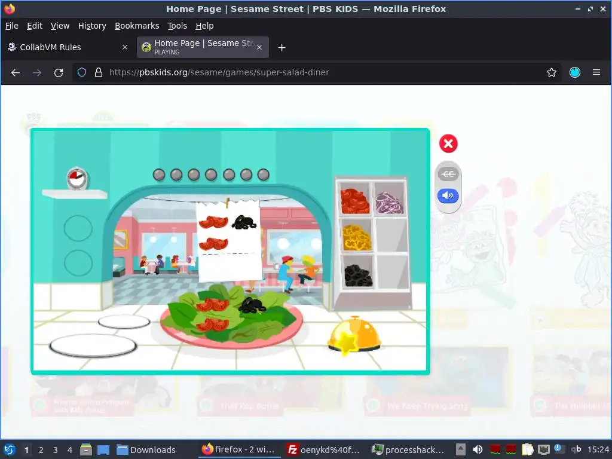Screen dimensions: 612x459
Task: Click the small empty white plate
Action: 124,322
